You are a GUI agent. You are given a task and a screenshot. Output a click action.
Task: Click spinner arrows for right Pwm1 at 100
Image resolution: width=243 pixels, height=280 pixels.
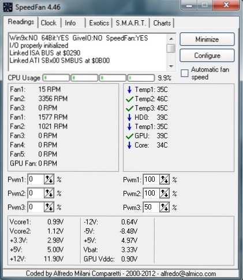click(x=165, y=179)
